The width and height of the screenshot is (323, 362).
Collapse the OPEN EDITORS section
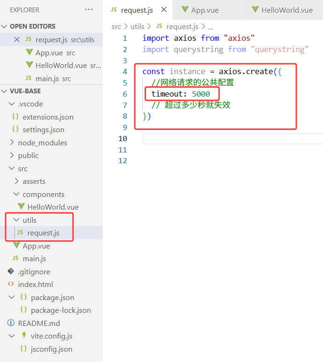click(x=4, y=26)
